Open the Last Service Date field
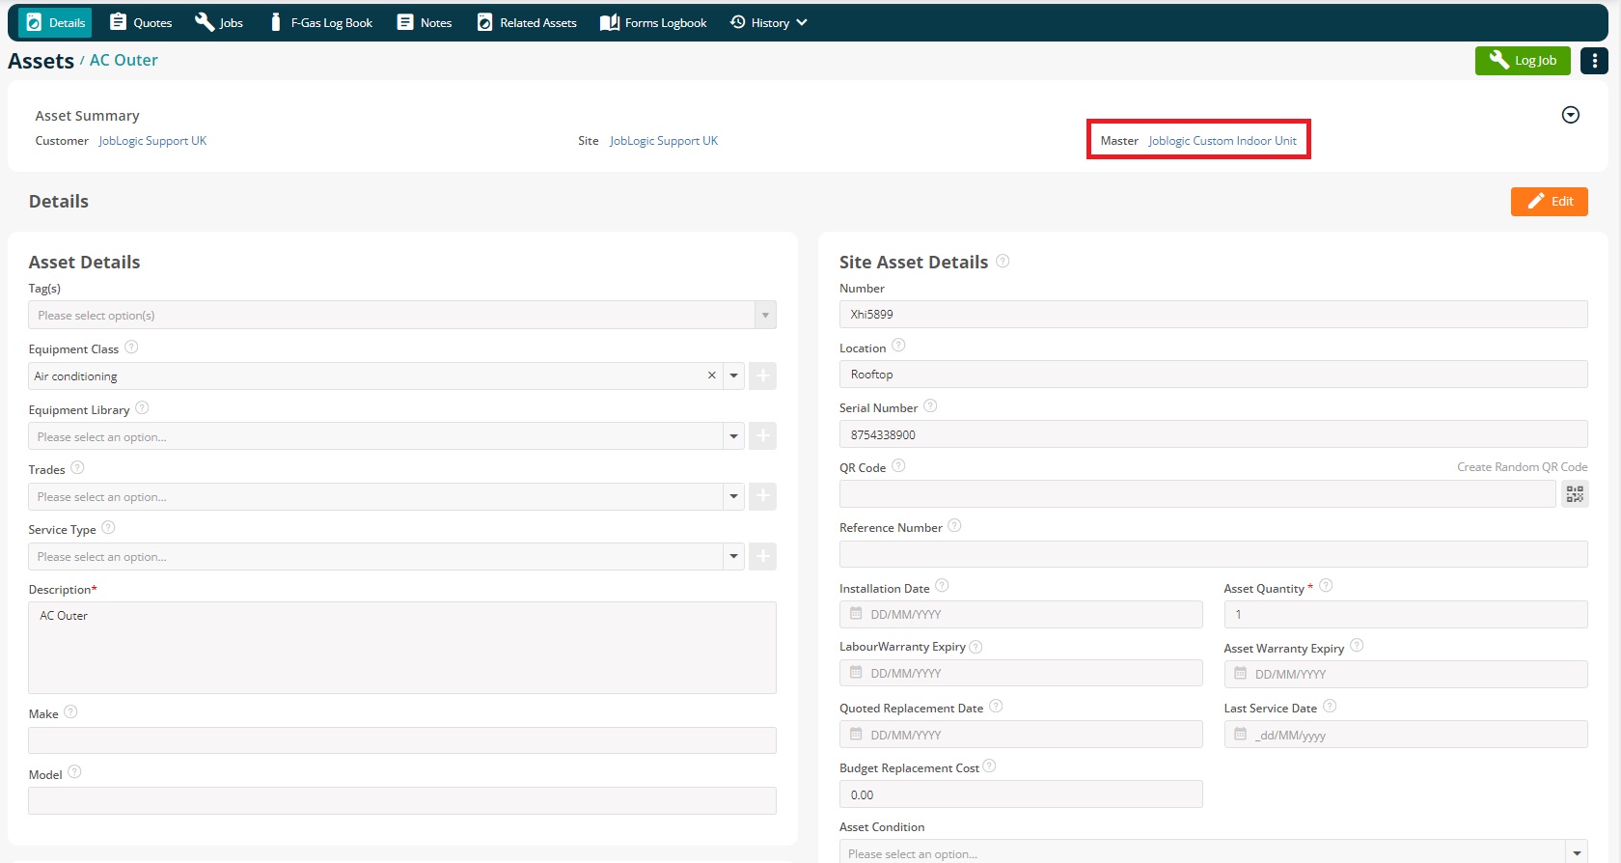Screen dimensions: 1621x863 pyautogui.click(x=1406, y=735)
